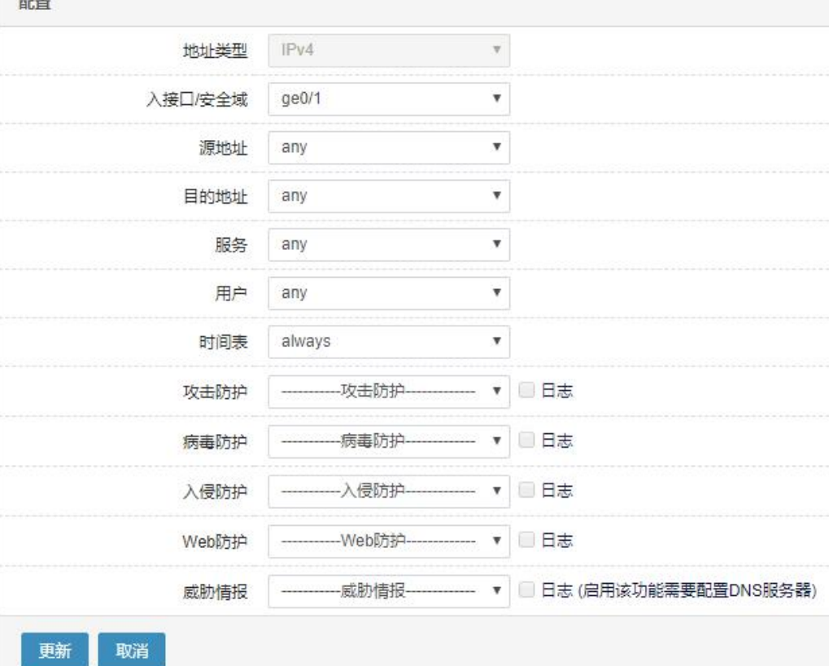Enable 日志 checkbox for 威胁情报
The image size is (829, 666).
pos(526,589)
